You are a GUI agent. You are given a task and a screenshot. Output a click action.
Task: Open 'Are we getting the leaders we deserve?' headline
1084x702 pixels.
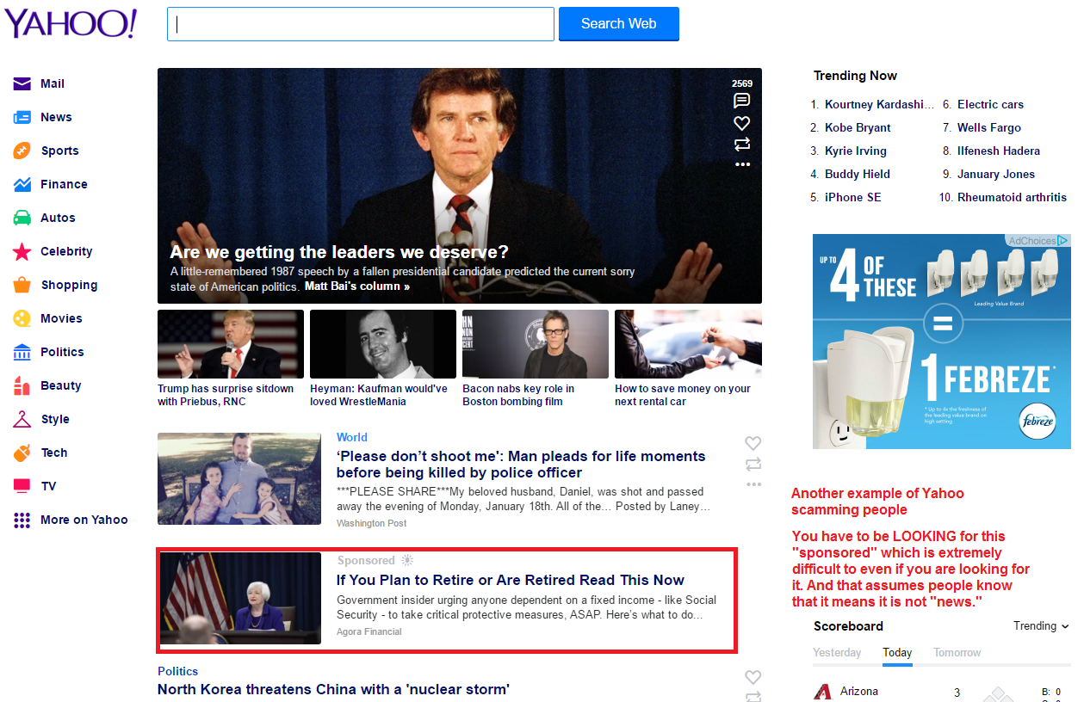point(339,252)
